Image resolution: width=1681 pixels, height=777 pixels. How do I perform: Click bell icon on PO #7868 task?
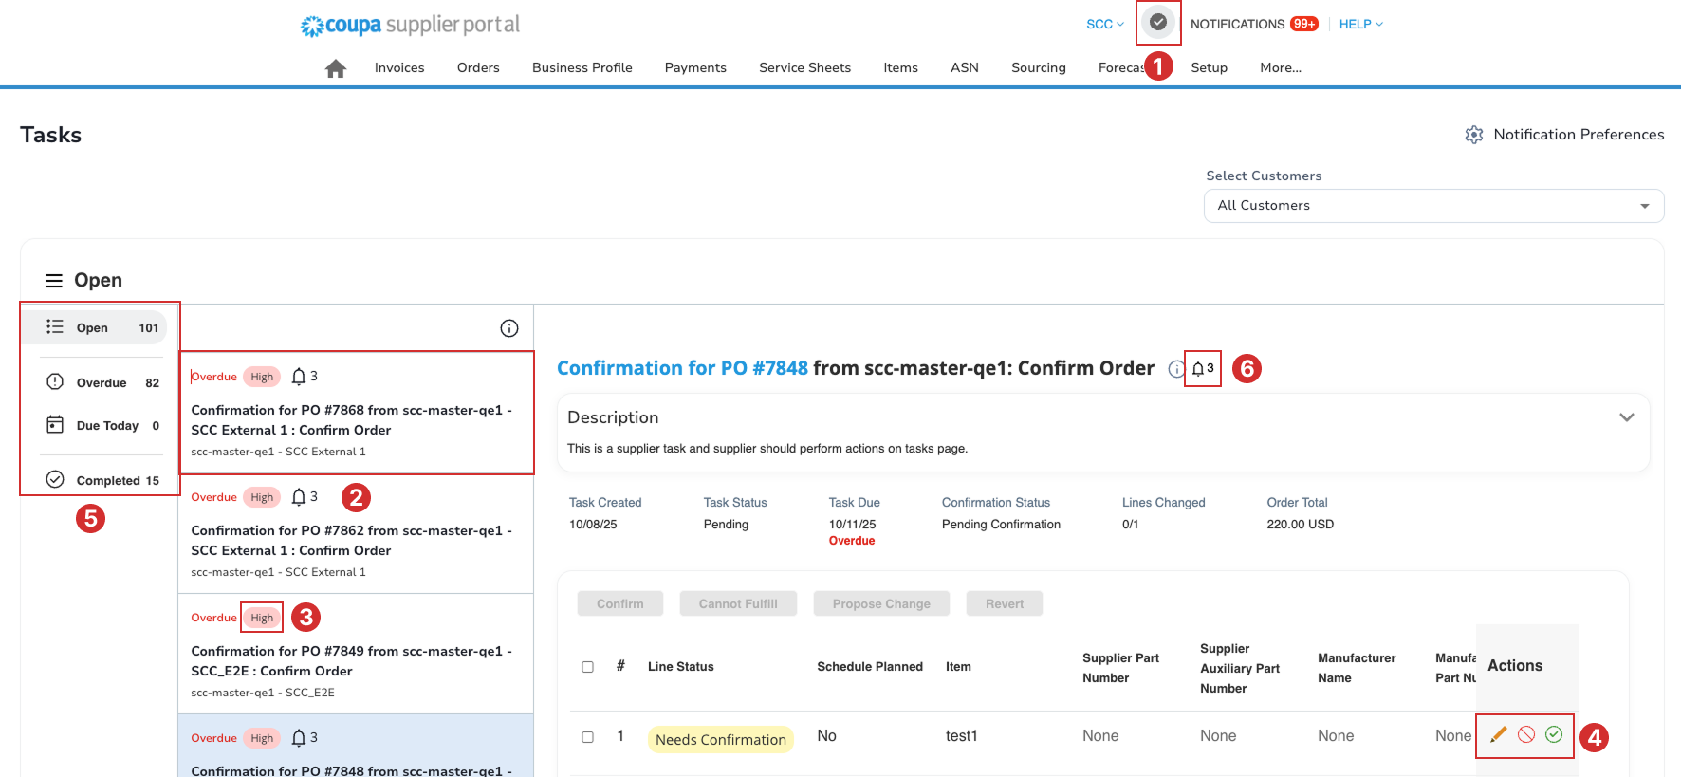(x=299, y=377)
